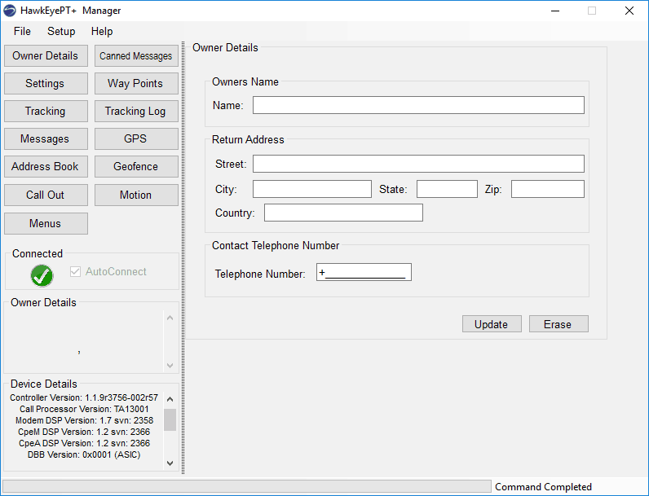
Task: Open the Tracking Log
Action: (136, 112)
